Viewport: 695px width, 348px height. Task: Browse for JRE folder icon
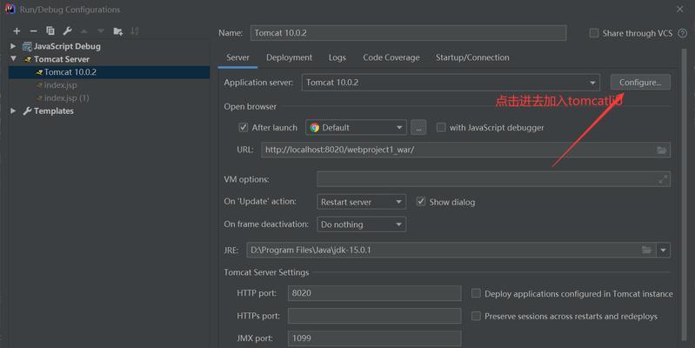[646, 250]
